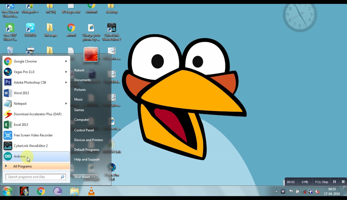This screenshot has height=200, width=347.
Task: Pause the screen recording
Action: (335, 182)
